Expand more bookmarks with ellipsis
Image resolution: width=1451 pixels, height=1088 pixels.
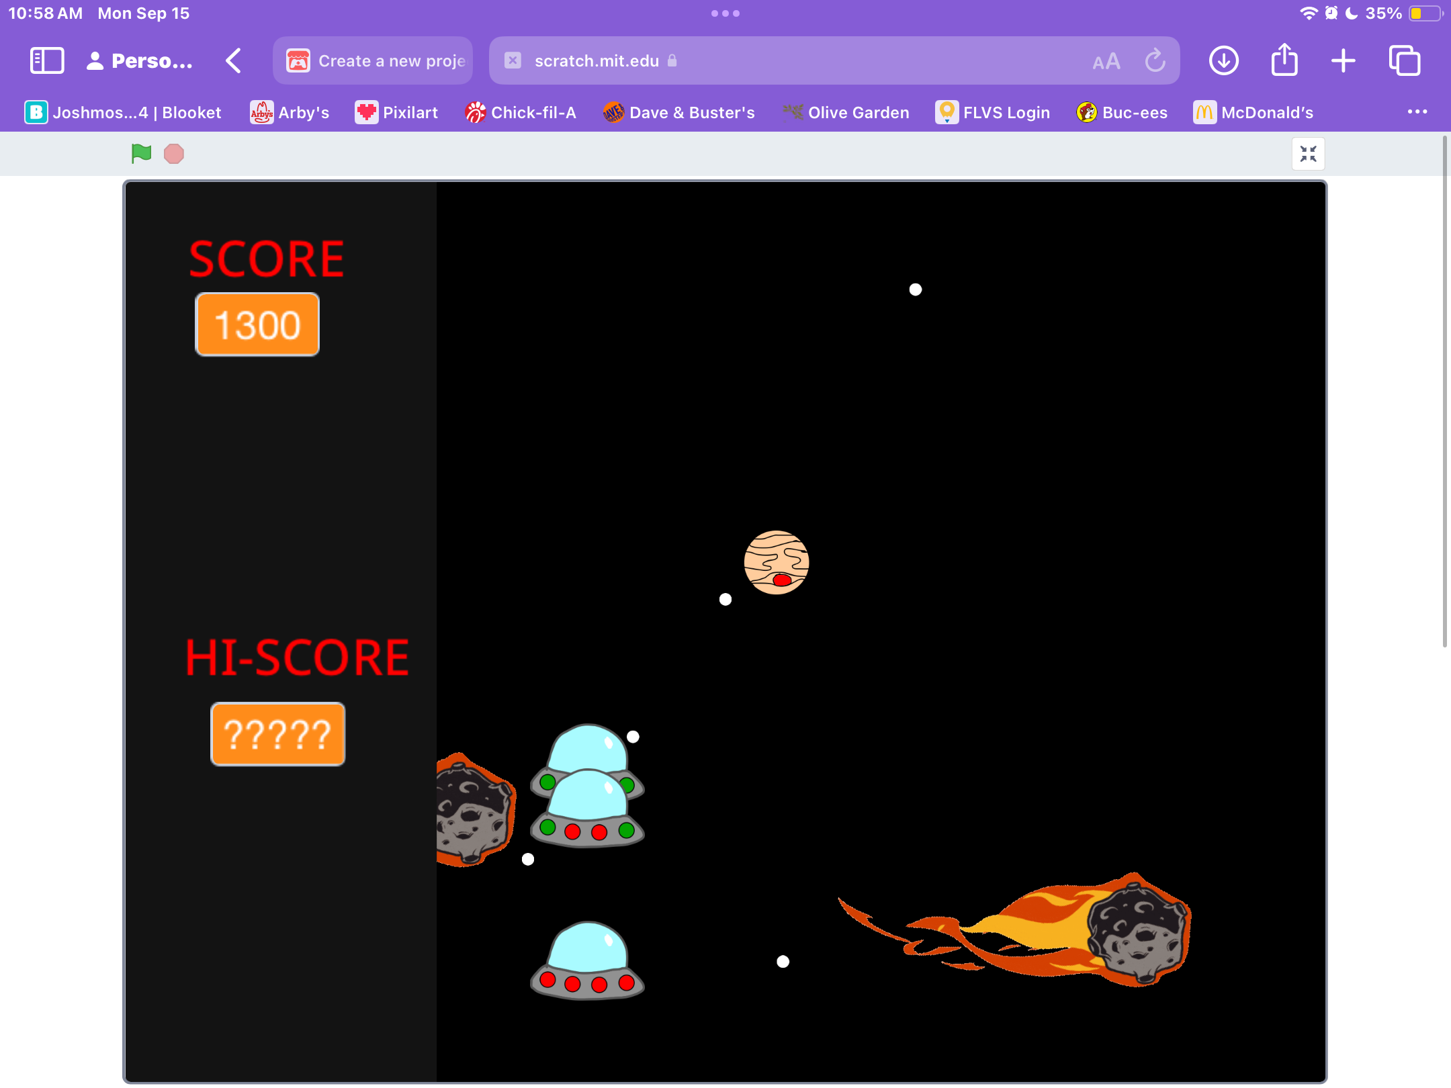[1417, 112]
